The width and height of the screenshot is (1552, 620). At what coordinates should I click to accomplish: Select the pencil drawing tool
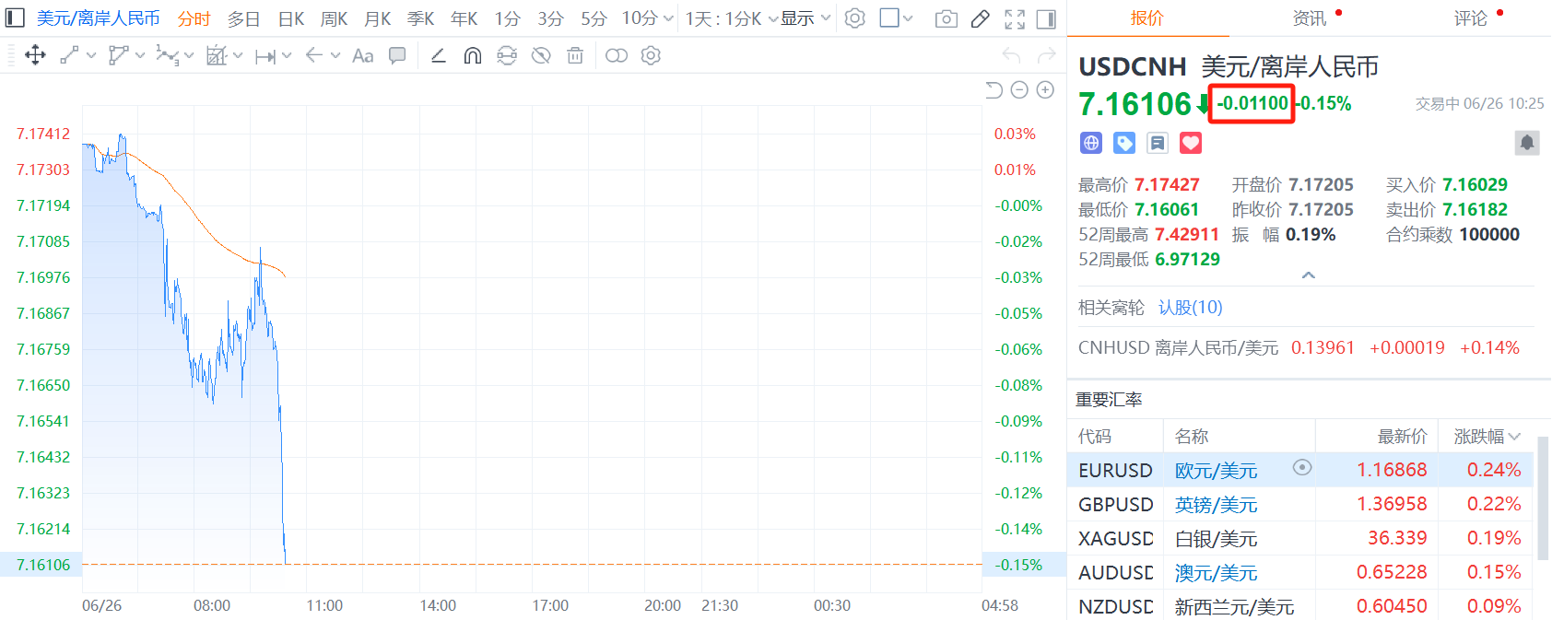click(x=981, y=18)
